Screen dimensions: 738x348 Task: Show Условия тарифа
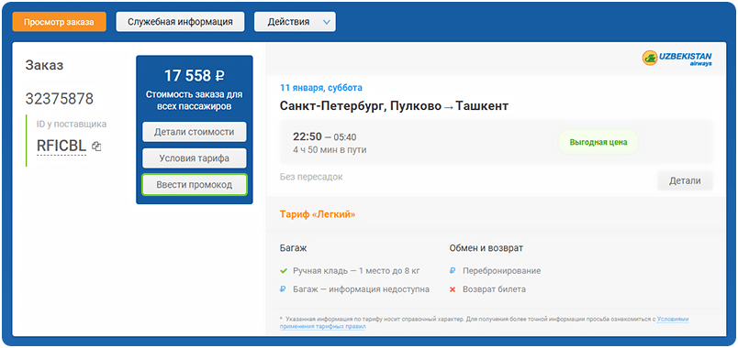click(x=195, y=158)
